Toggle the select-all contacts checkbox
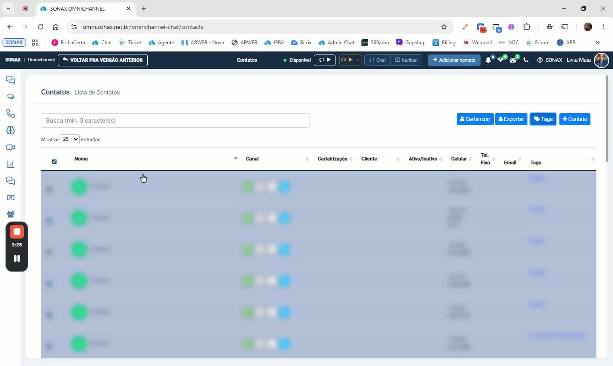Viewport: 613px width, 366px height. [54, 162]
